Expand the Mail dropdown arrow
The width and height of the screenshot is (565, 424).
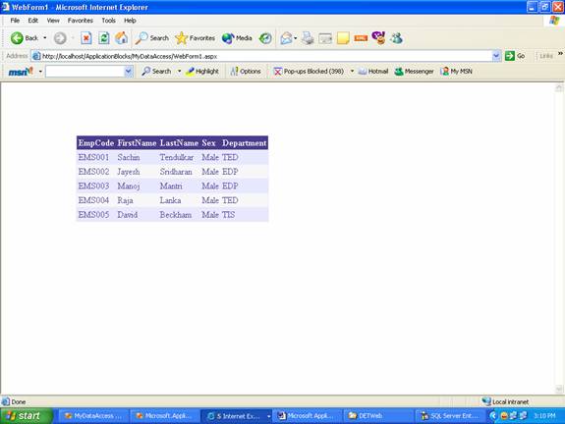tap(296, 38)
